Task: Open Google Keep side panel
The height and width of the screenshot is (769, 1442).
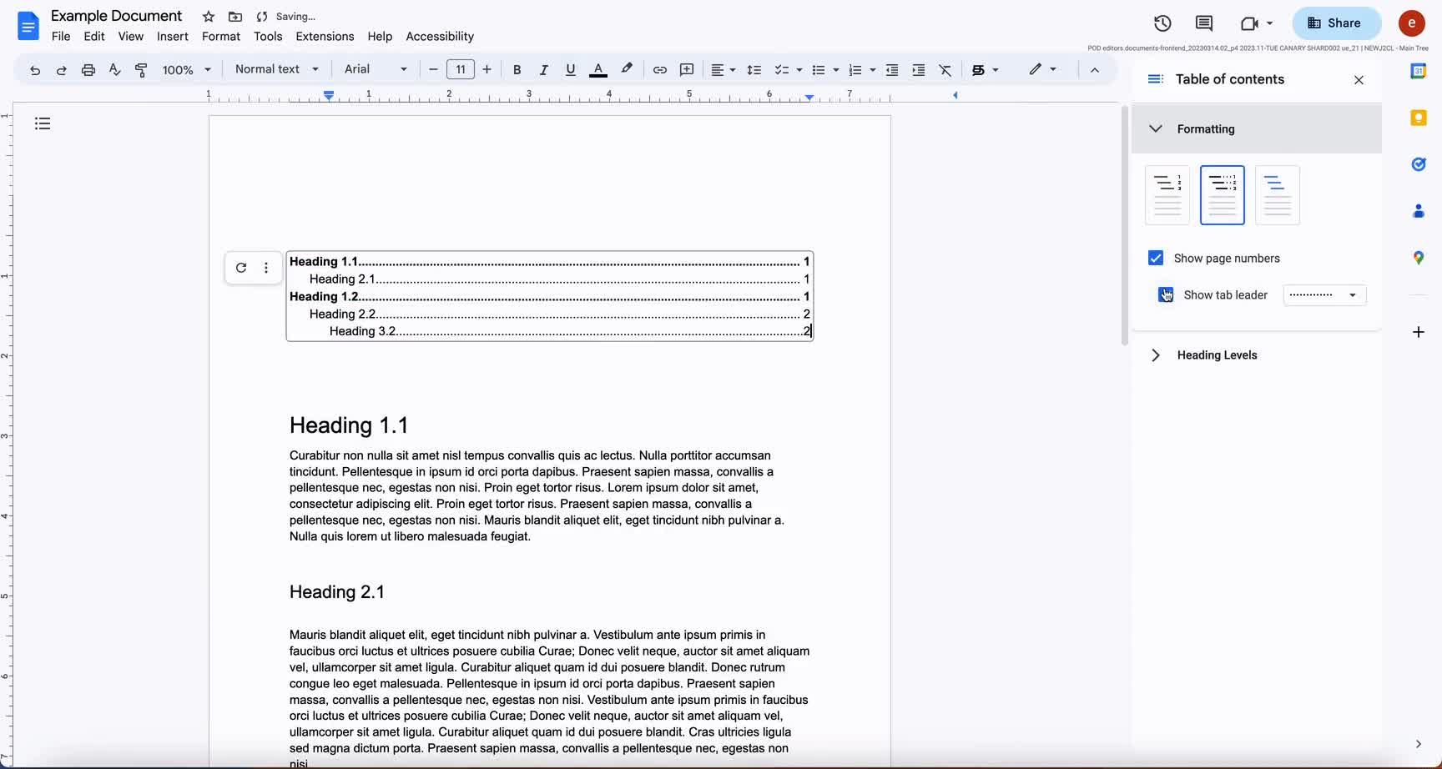Action: pyautogui.click(x=1418, y=118)
